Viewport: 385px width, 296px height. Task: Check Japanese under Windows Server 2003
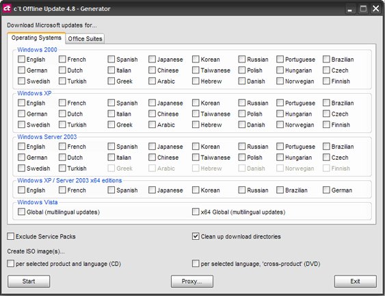point(152,147)
